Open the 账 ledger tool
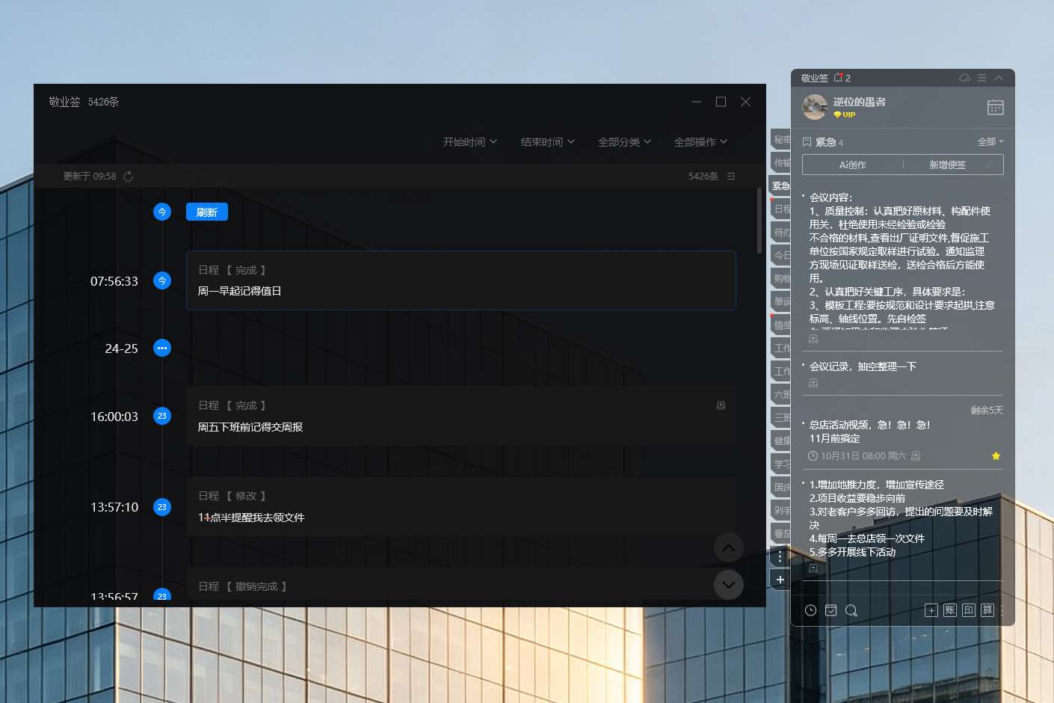1054x703 pixels. pyautogui.click(x=950, y=610)
